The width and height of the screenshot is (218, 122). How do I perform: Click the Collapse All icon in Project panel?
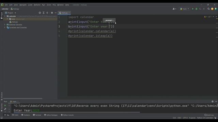tap(47, 13)
